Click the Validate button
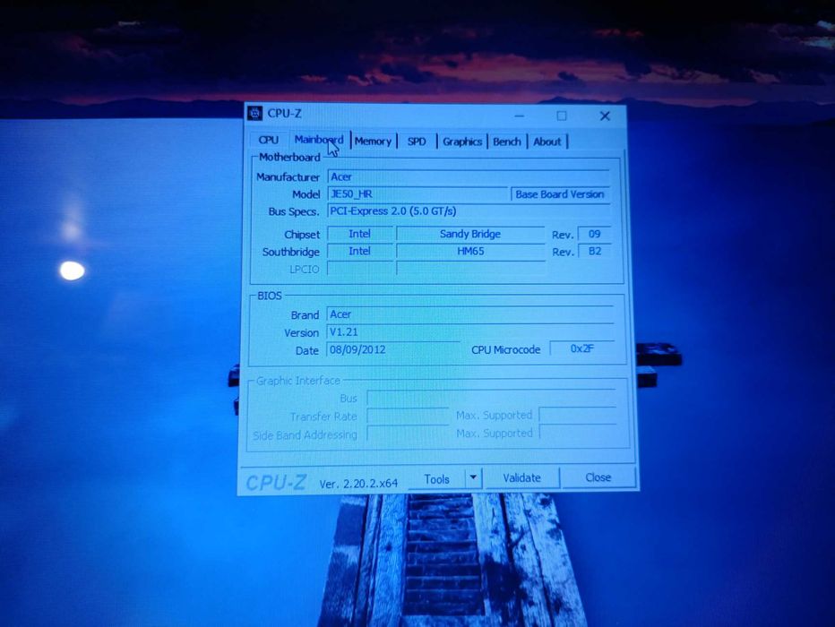 [521, 478]
